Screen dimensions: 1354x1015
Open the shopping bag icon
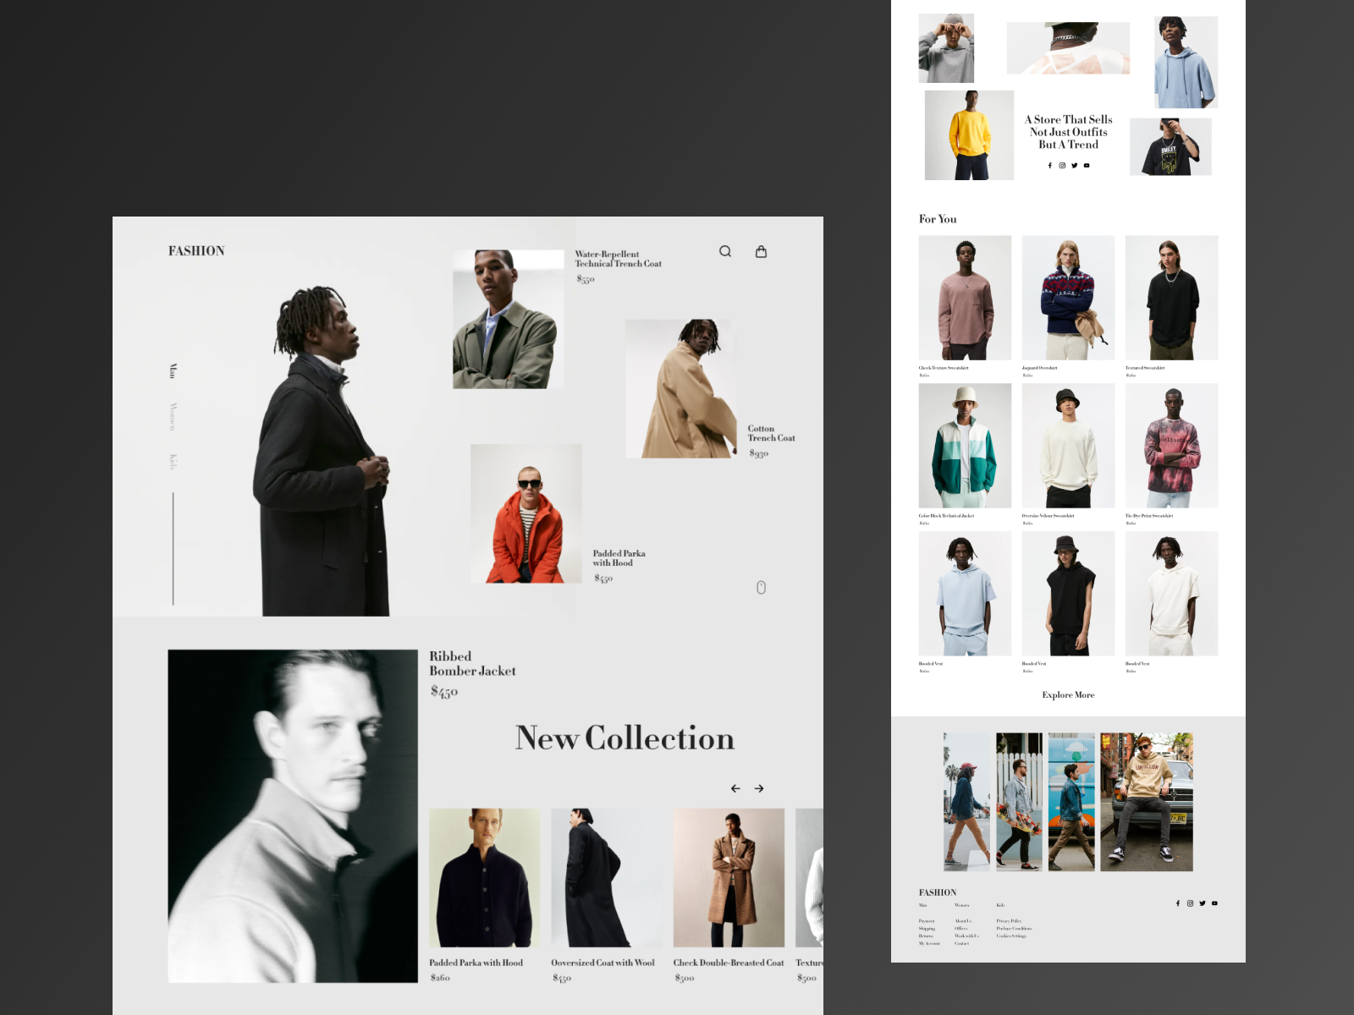pos(762,251)
